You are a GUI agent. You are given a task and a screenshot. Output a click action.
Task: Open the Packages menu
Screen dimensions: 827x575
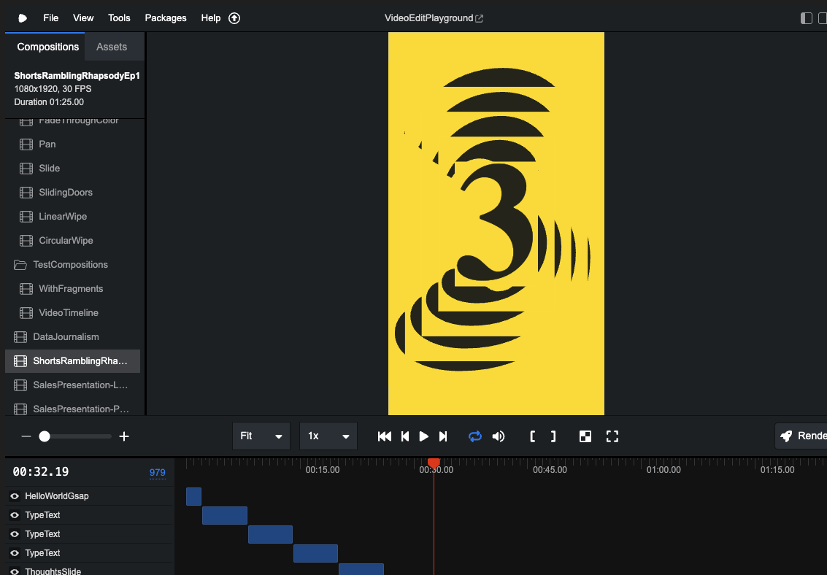166,18
